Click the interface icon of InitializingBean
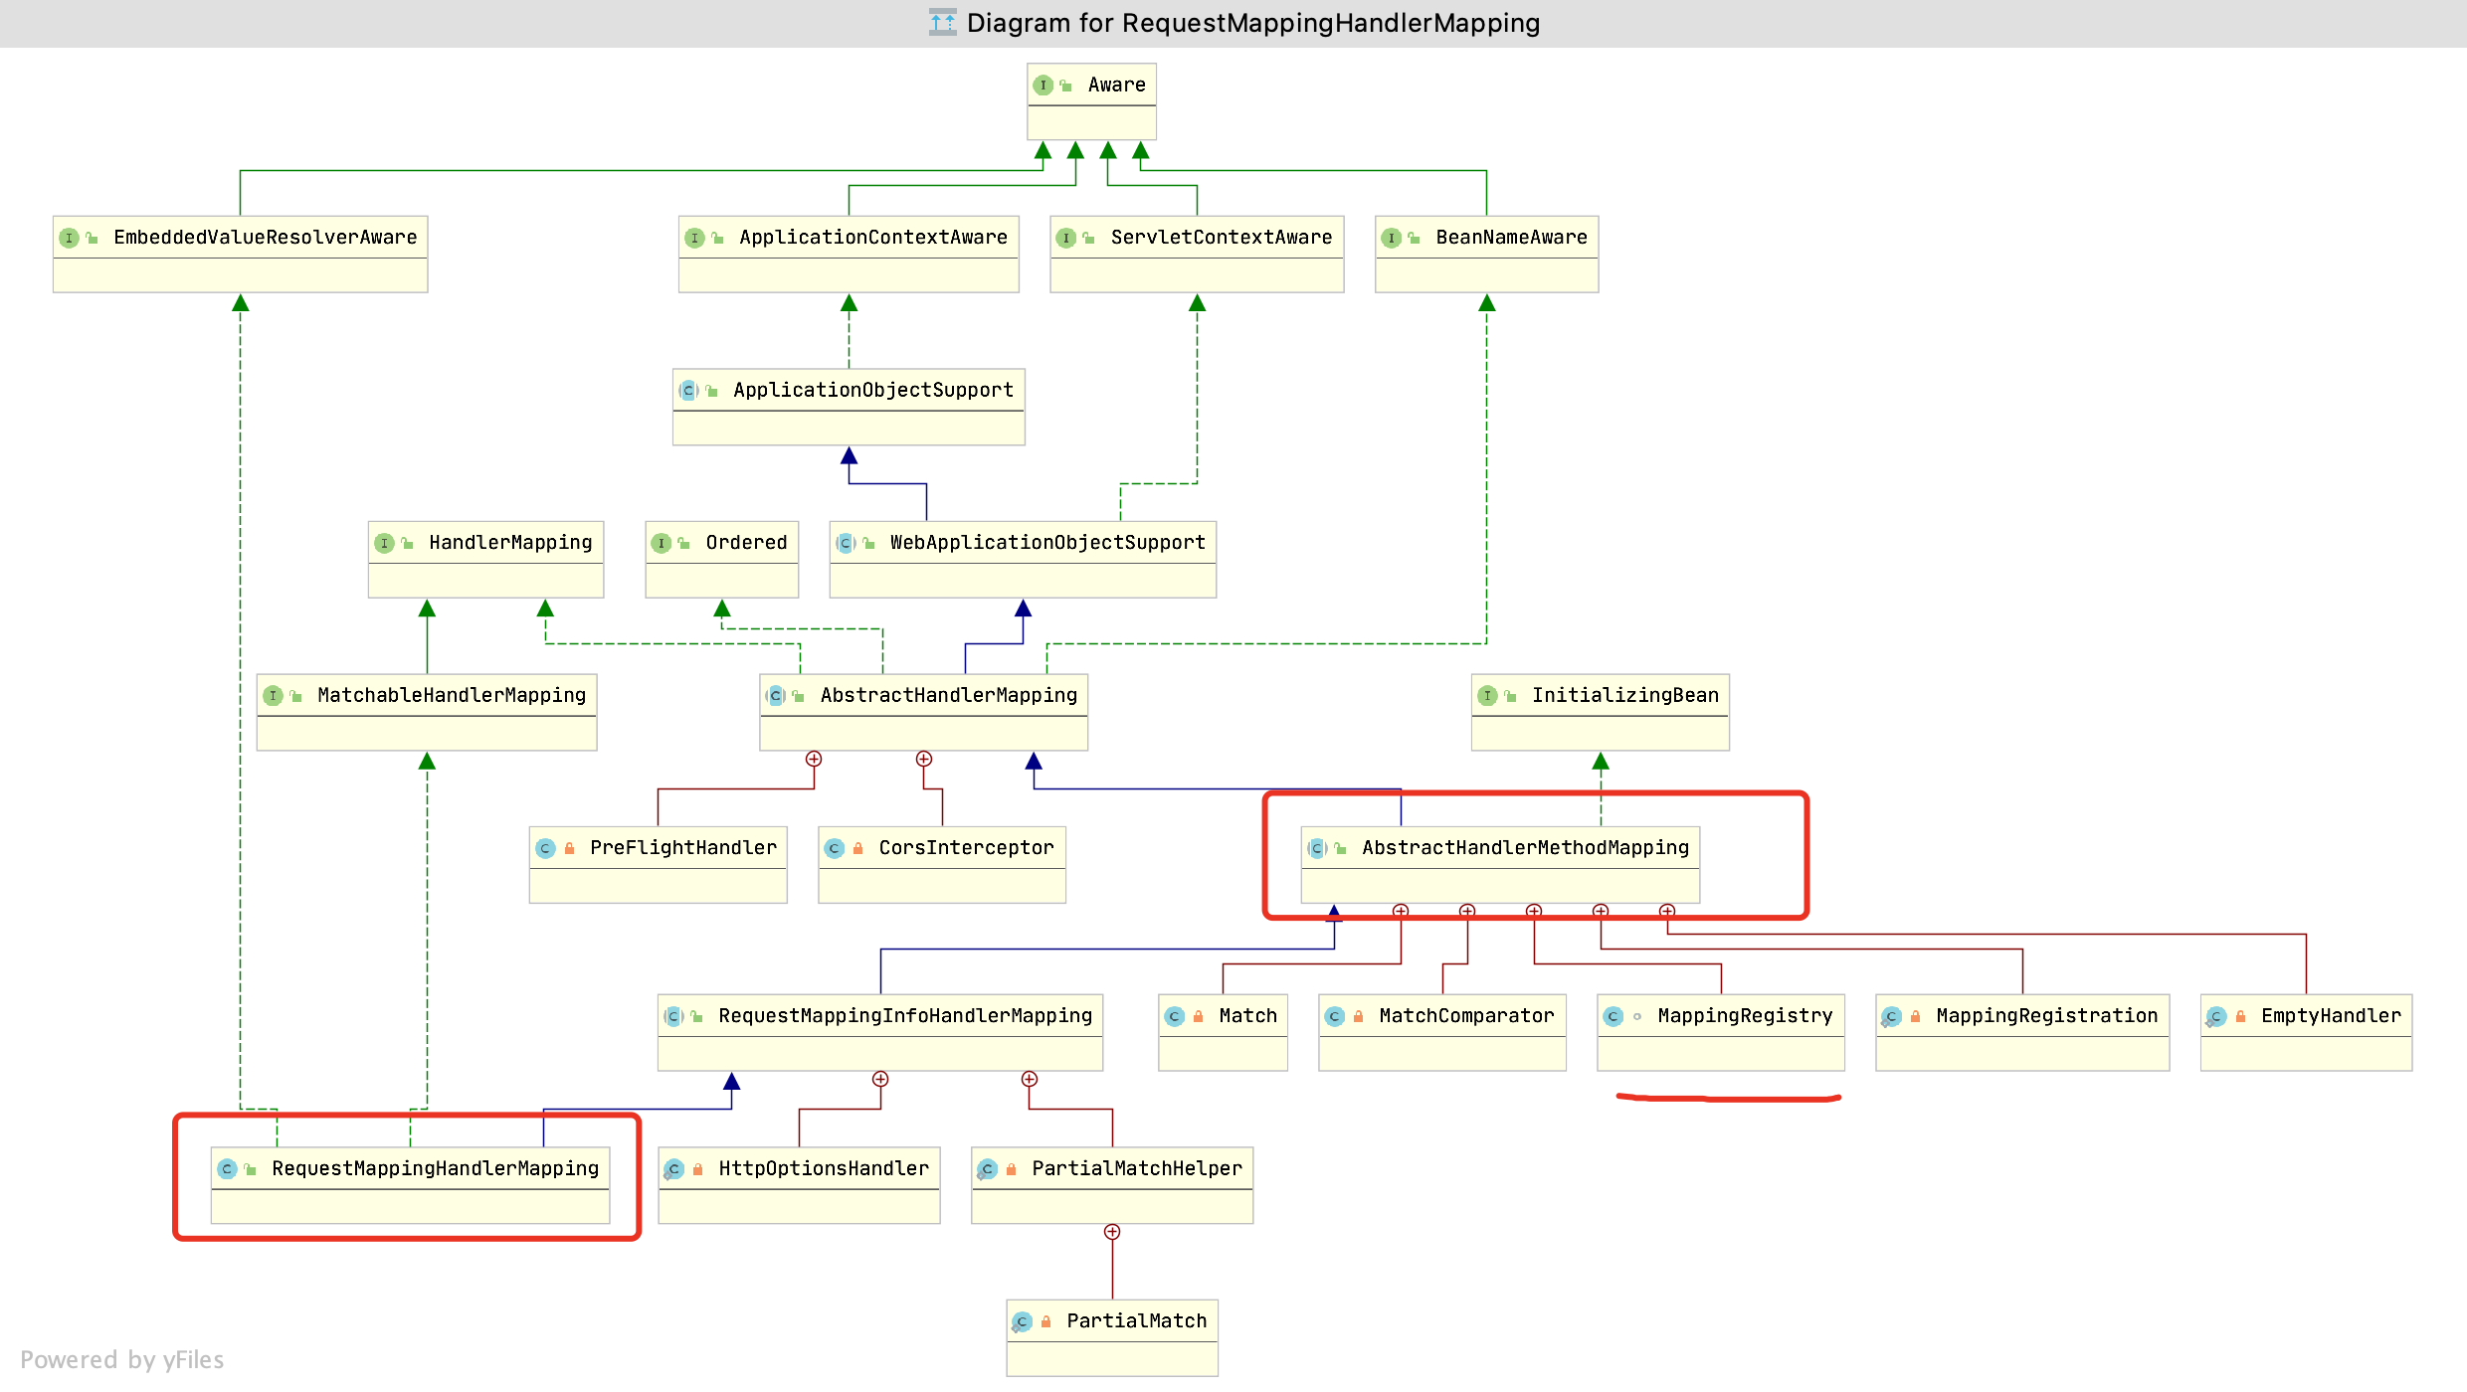The height and width of the screenshot is (1392, 2467). (x=1487, y=696)
